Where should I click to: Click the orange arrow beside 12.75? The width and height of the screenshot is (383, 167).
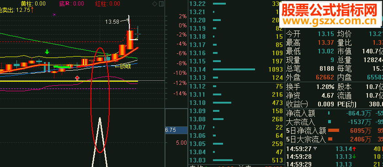pos(32,10)
